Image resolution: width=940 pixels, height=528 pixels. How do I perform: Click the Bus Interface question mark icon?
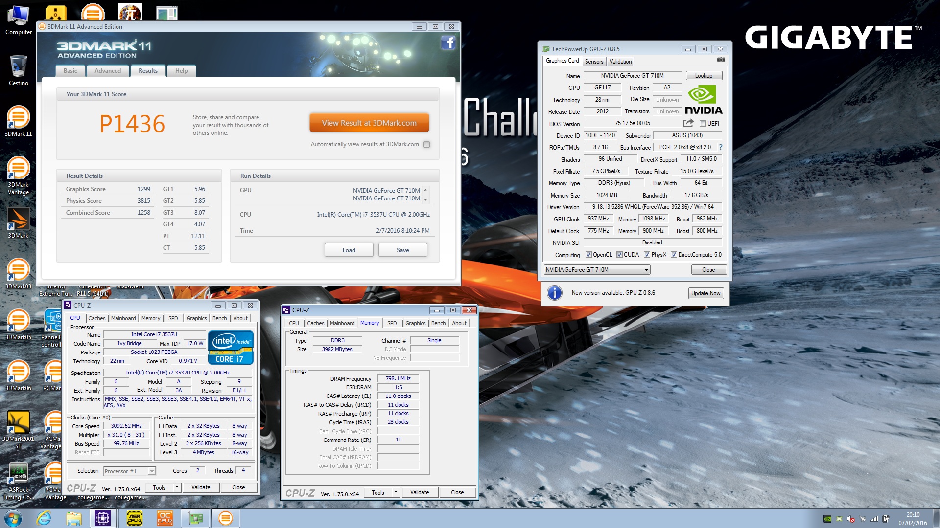720,147
